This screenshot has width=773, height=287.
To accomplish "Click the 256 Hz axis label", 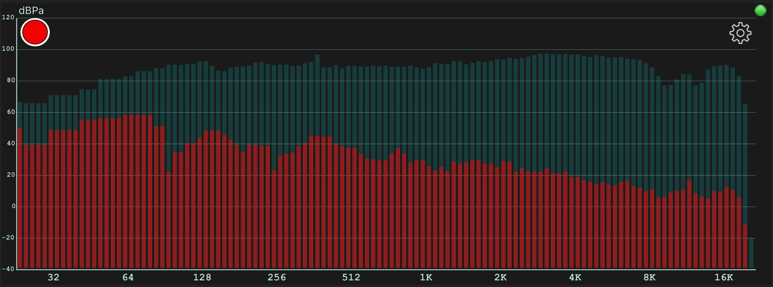I will [277, 277].
